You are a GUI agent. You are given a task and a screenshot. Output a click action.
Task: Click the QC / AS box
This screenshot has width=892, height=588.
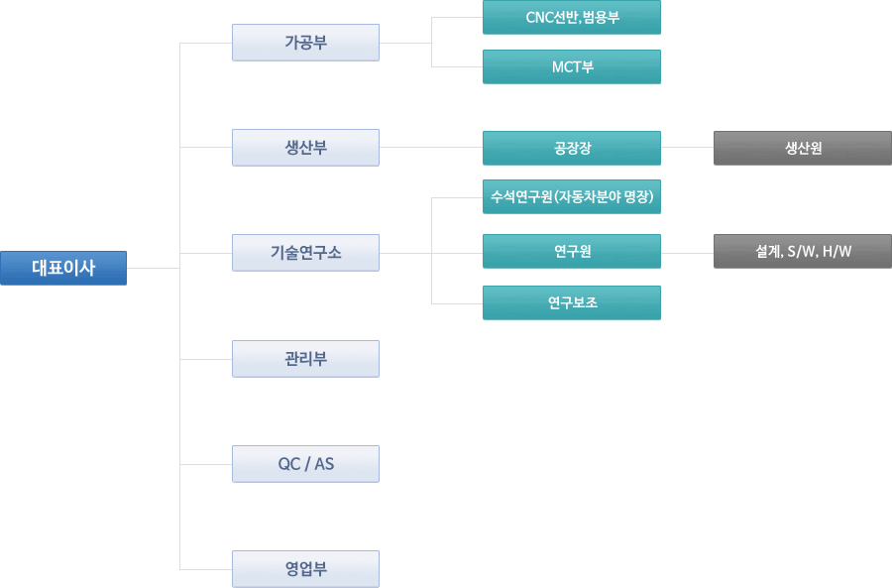(x=305, y=464)
